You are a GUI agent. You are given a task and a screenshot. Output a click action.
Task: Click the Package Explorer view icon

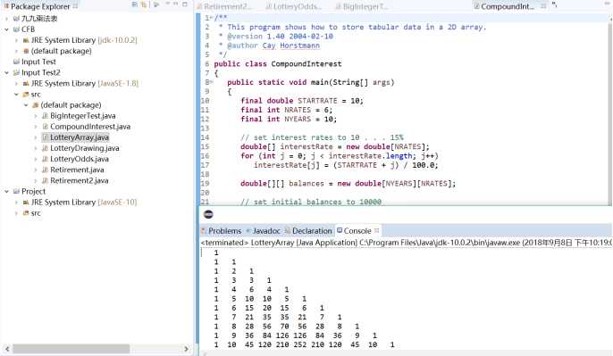6,6
